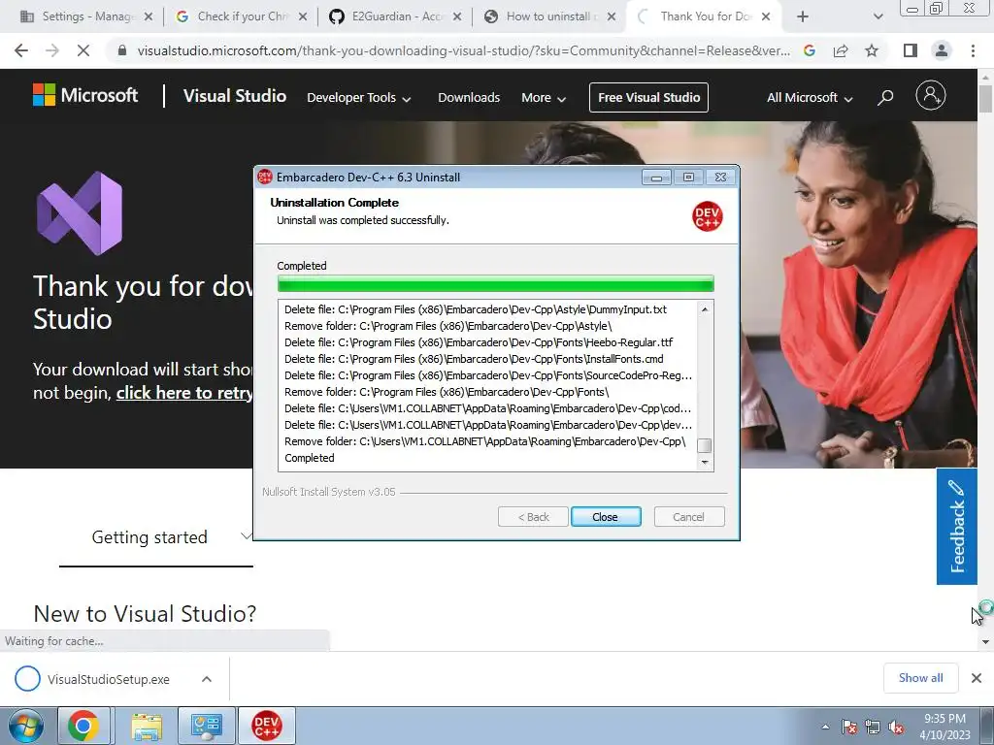Open VisualStudioSetup.exe download options arrow
The width and height of the screenshot is (994, 745).
(x=207, y=679)
